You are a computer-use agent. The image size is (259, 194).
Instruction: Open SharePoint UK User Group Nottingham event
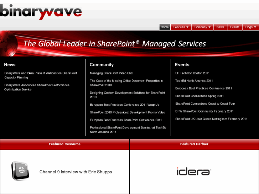211,119
